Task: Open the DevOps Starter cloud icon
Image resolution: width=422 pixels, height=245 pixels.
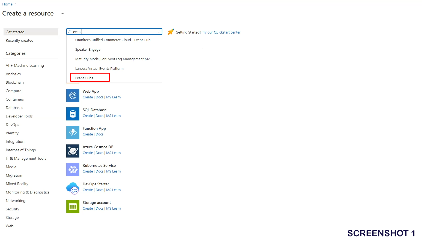Action: [x=73, y=188]
